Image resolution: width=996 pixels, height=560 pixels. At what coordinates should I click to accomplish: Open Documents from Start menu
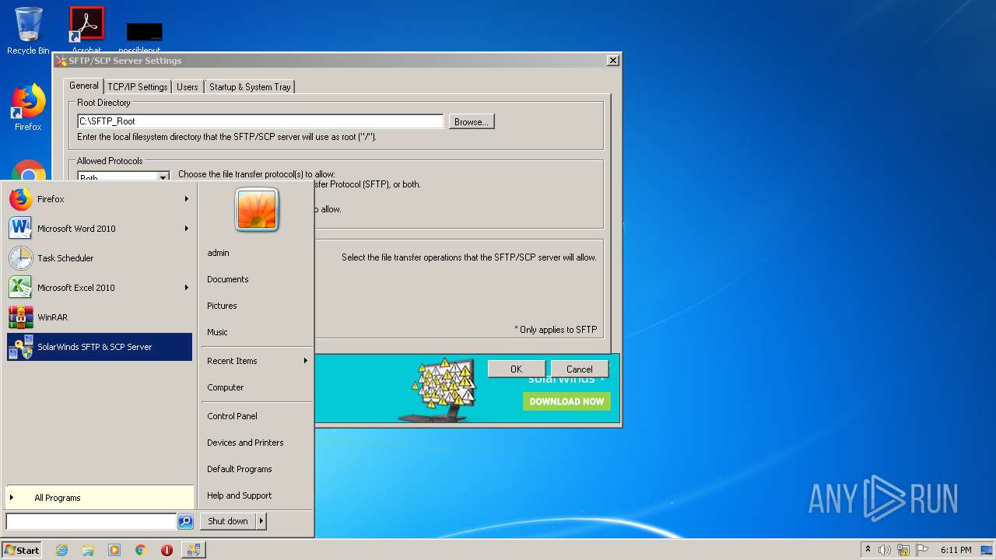coord(228,279)
